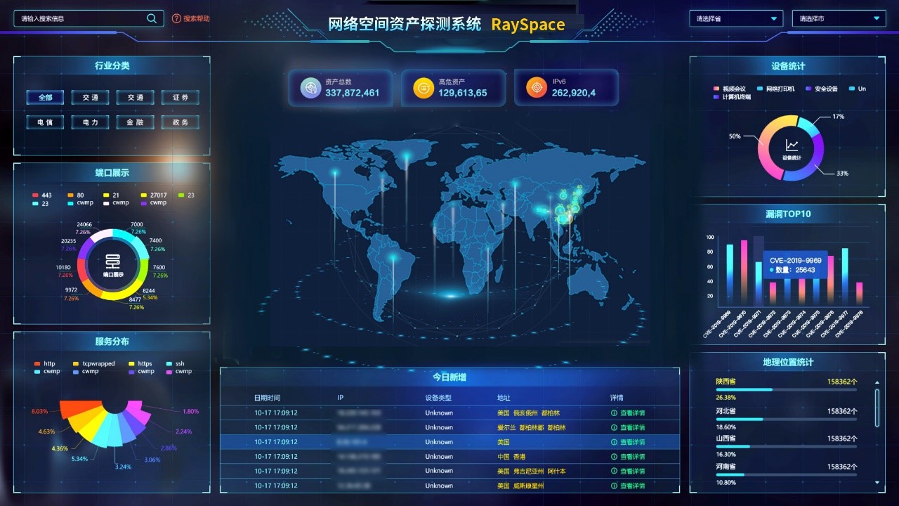Toggle the tcpwrapped service legend item

coord(93,364)
